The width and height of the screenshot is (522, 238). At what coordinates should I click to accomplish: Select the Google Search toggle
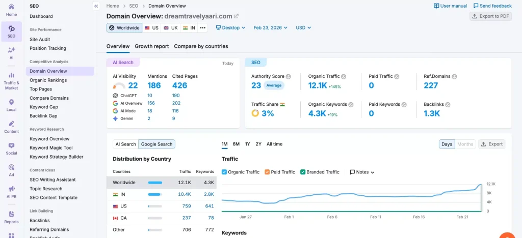(x=157, y=144)
